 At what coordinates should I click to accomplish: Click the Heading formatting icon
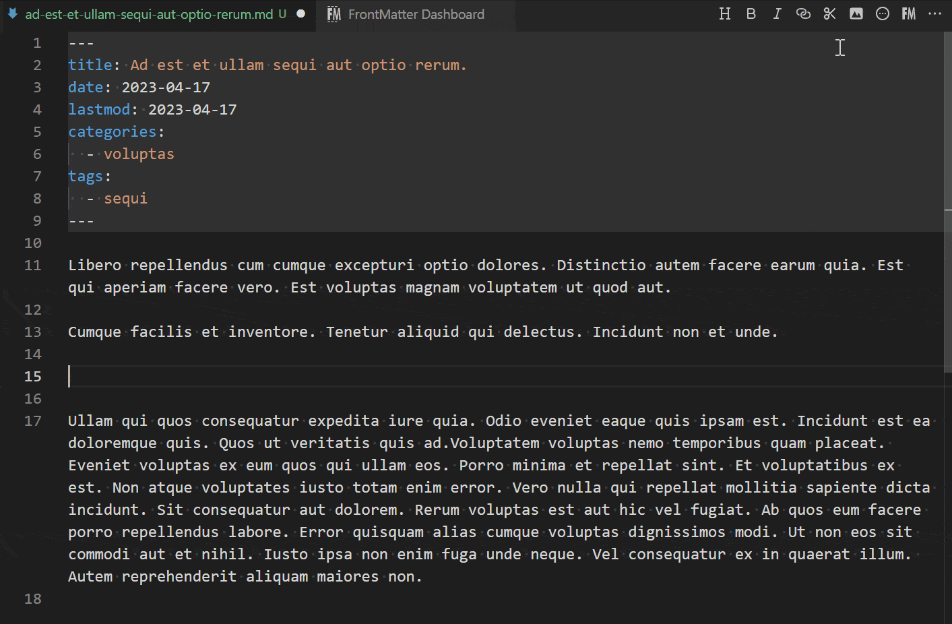click(x=725, y=14)
